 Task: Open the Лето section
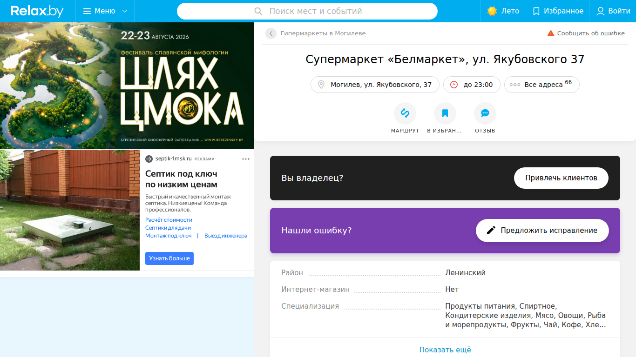tap(503, 11)
